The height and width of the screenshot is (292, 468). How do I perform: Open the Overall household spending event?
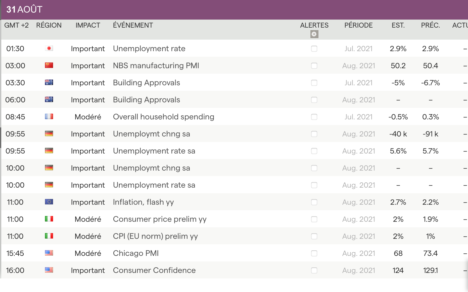coord(163,117)
